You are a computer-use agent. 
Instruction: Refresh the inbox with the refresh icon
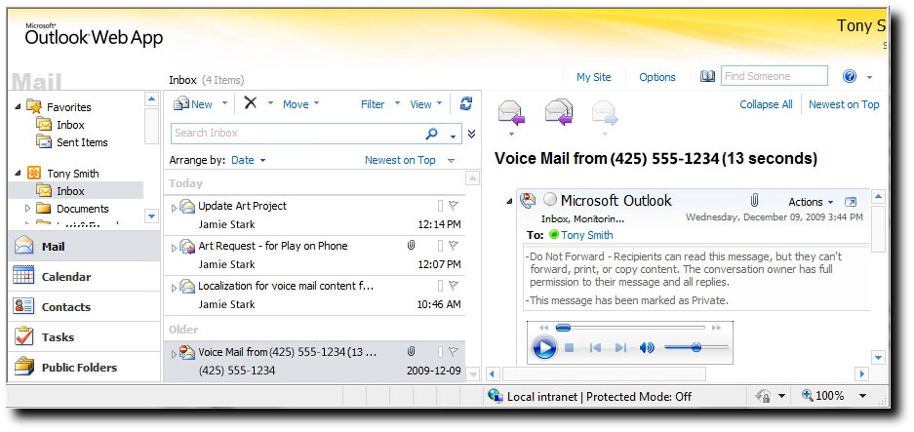point(465,103)
